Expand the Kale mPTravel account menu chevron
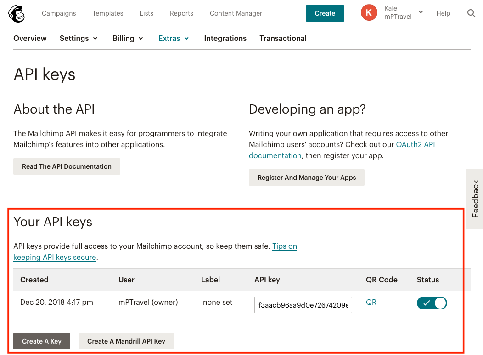 tap(421, 12)
